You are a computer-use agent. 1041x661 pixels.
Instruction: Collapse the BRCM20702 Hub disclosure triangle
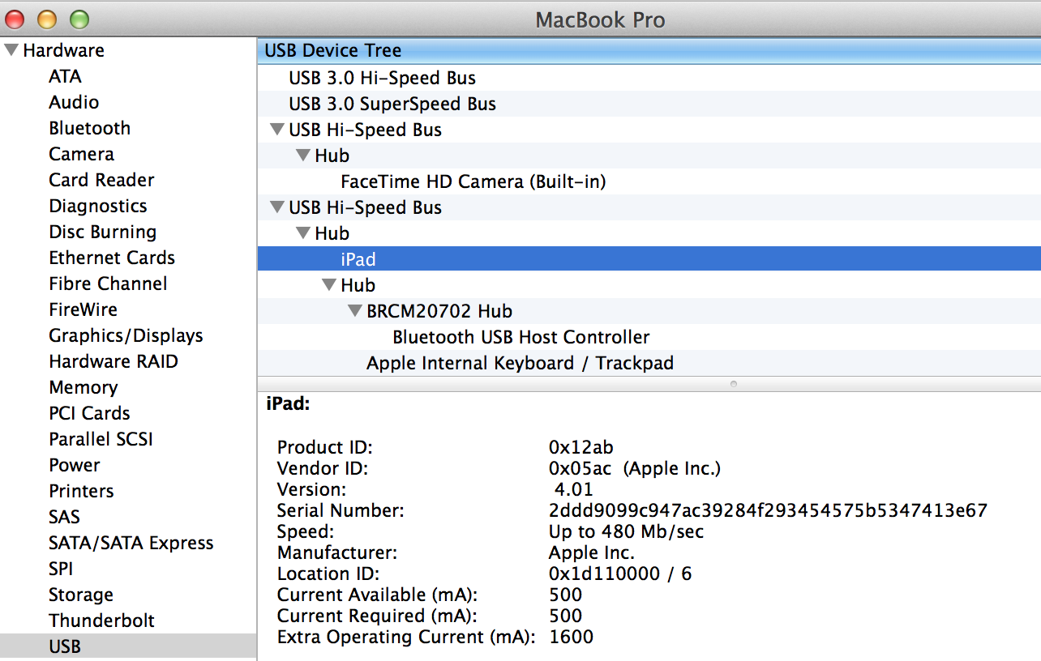pos(355,311)
